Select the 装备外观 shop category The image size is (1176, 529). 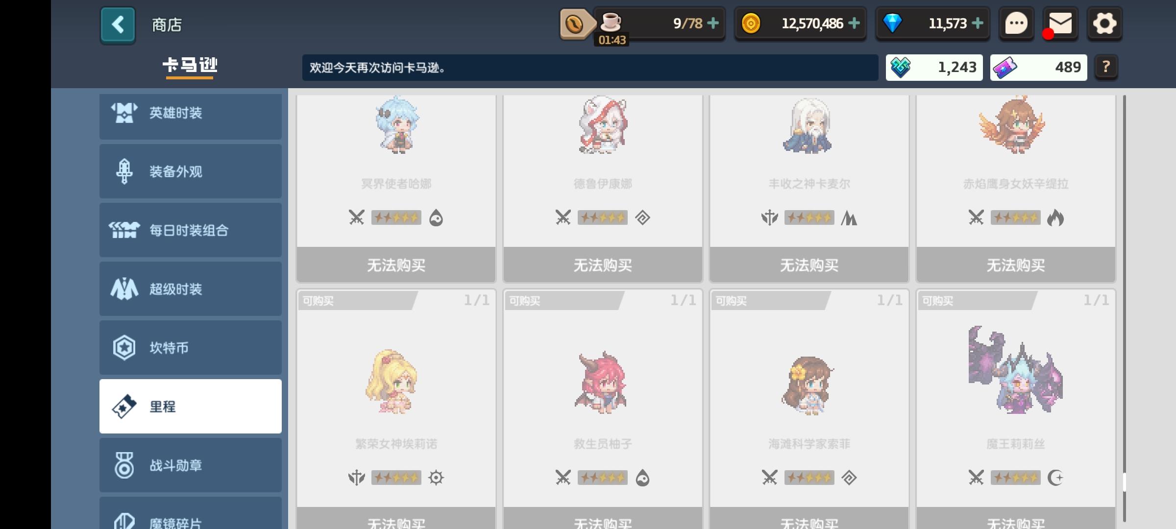point(191,171)
